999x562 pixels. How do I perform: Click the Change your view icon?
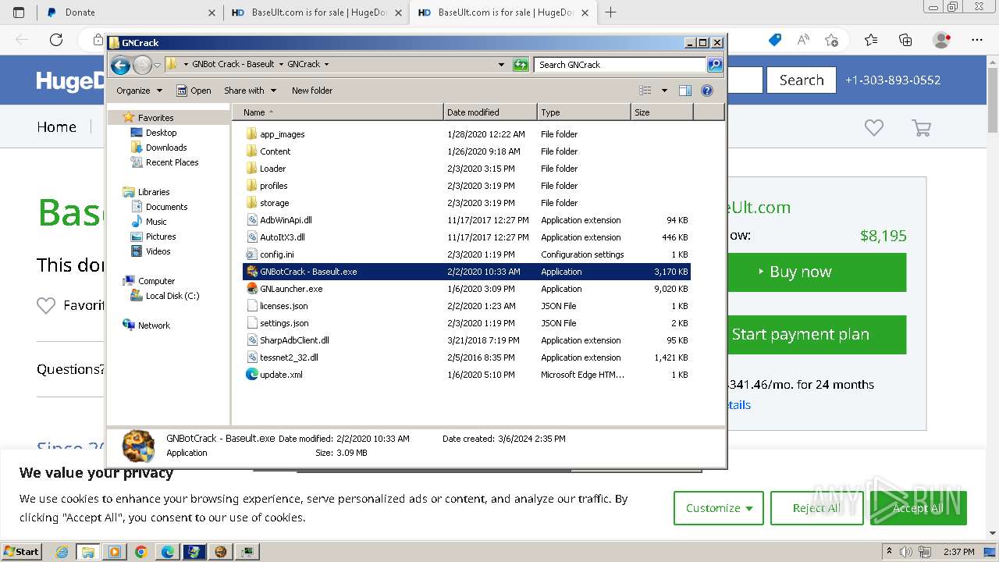(x=645, y=91)
